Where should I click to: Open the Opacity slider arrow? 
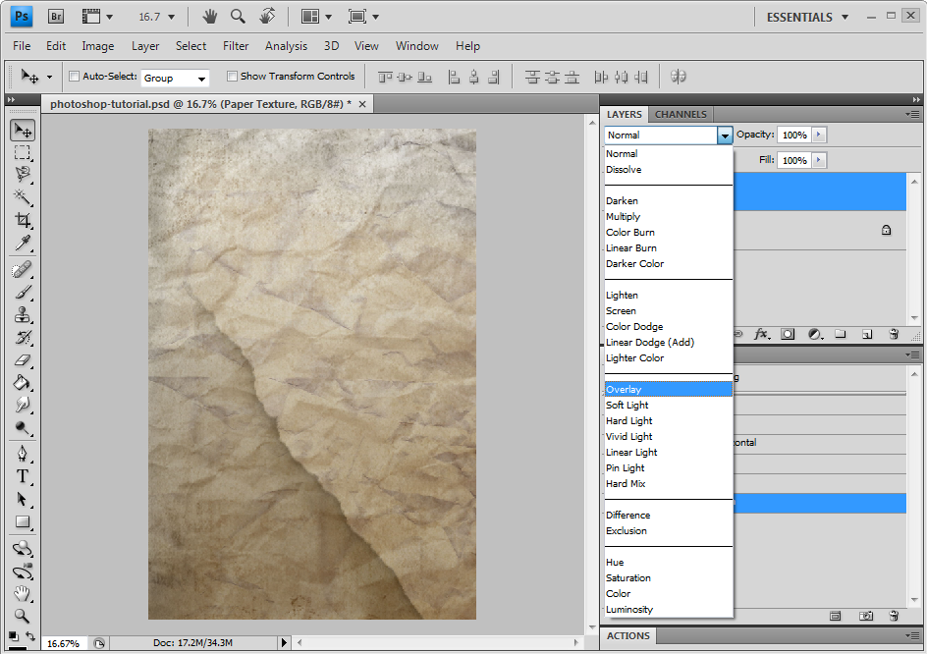(819, 135)
